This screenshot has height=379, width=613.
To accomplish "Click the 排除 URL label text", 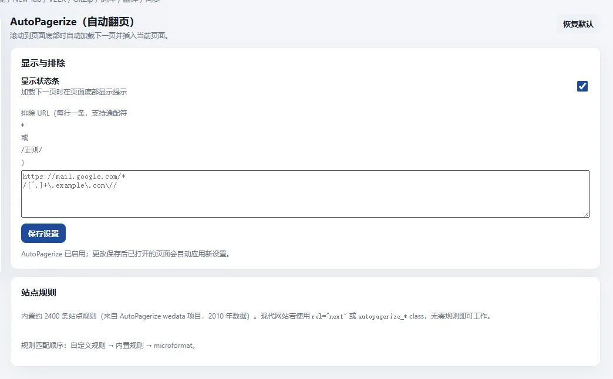I will 74,113.
